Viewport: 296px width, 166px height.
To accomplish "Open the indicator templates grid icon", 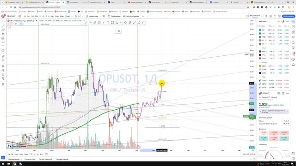I will 104,16.
